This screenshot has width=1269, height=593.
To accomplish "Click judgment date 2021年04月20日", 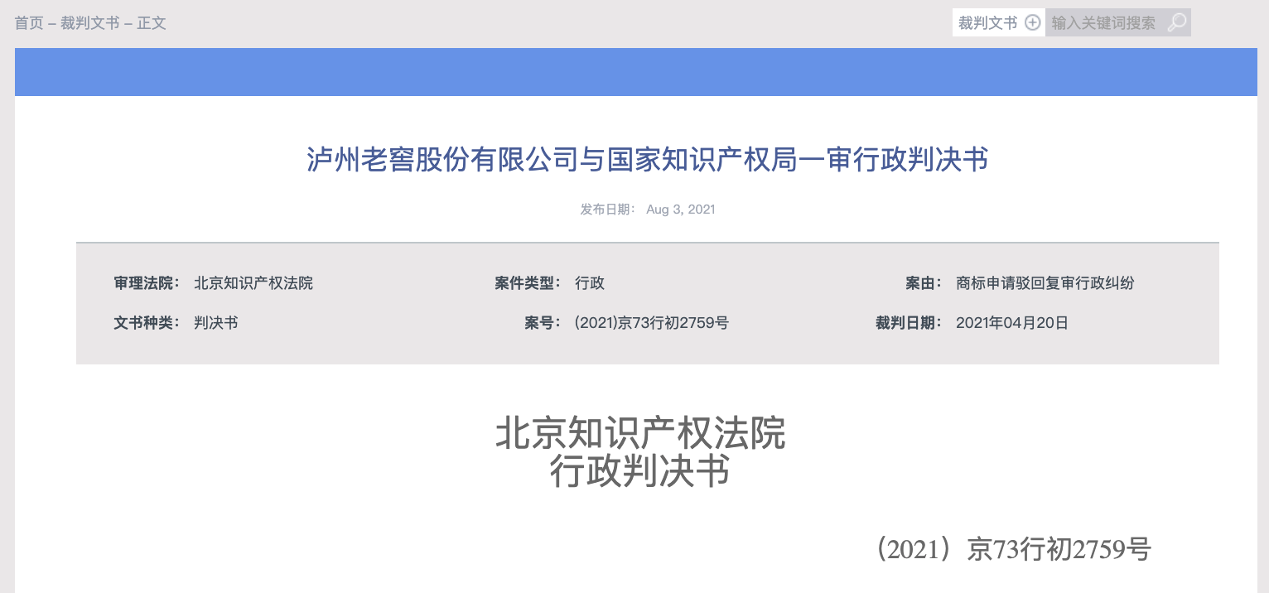I will tap(1012, 323).
